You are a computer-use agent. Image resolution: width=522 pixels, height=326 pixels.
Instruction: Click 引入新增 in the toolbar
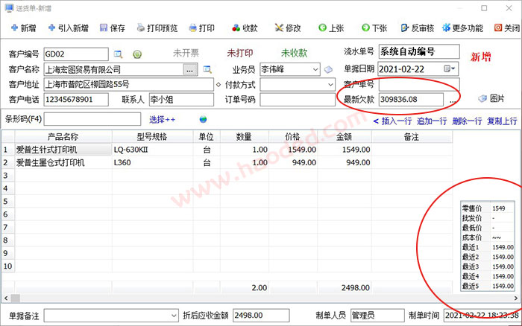pos(69,28)
